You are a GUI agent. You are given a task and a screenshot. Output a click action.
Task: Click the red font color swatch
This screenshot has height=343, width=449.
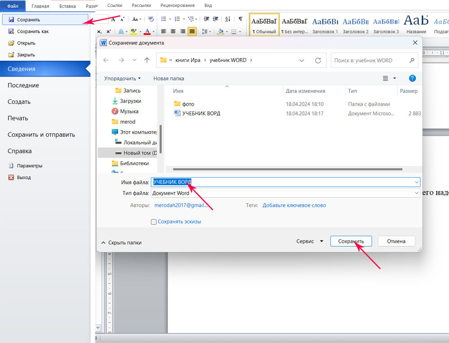(147, 31)
